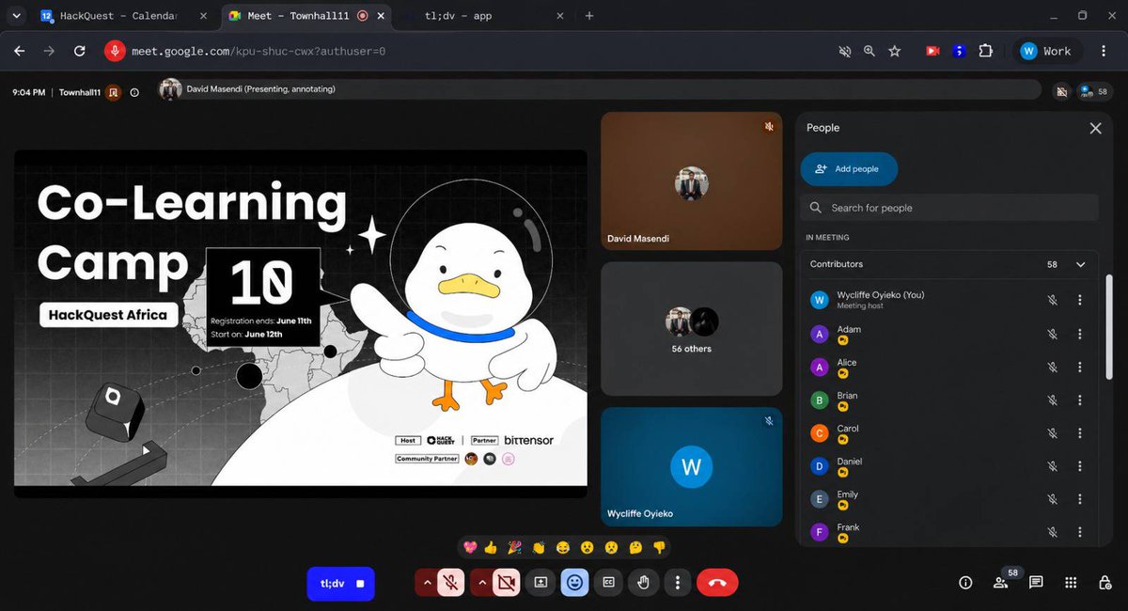
Task: Click the red video recorder extension icon
Action: (x=932, y=51)
